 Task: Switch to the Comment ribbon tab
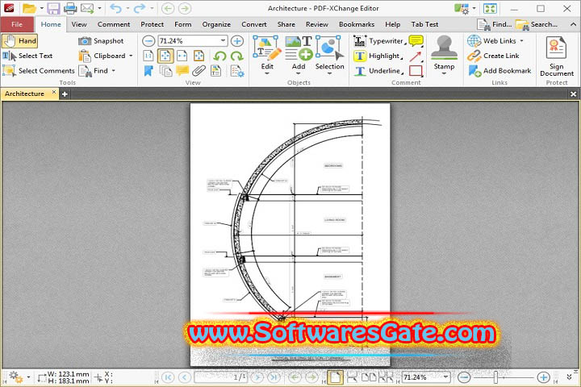[114, 24]
